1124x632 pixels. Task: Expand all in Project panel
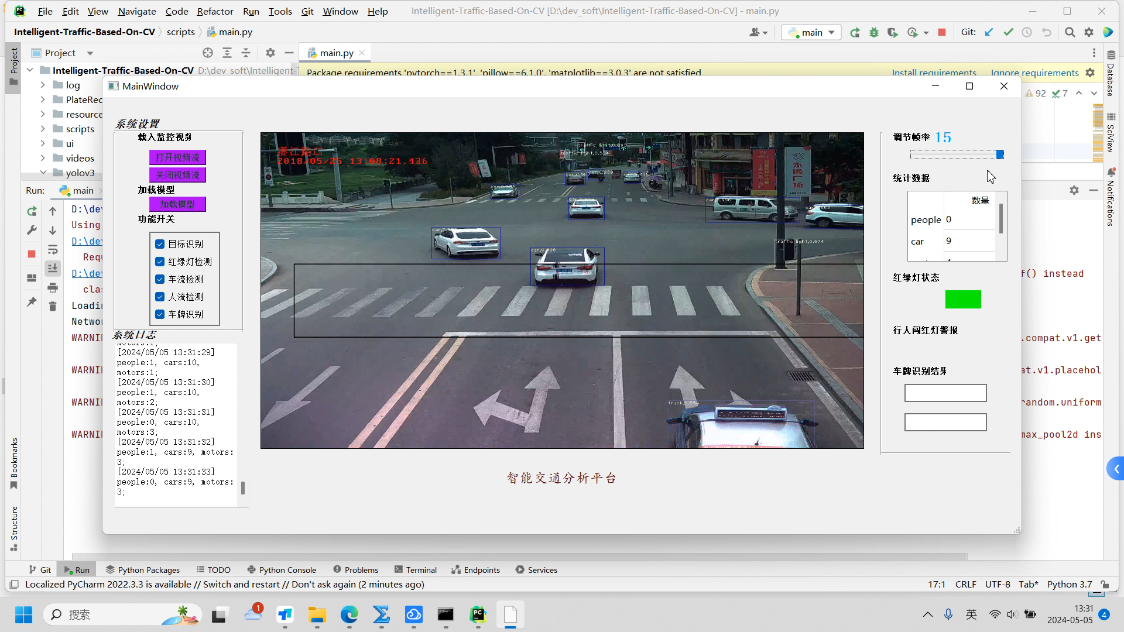coord(227,53)
